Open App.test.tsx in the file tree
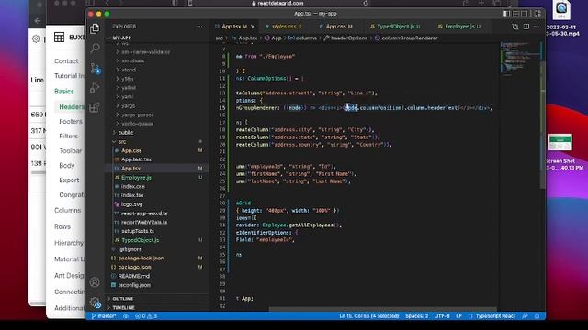 [x=136, y=159]
